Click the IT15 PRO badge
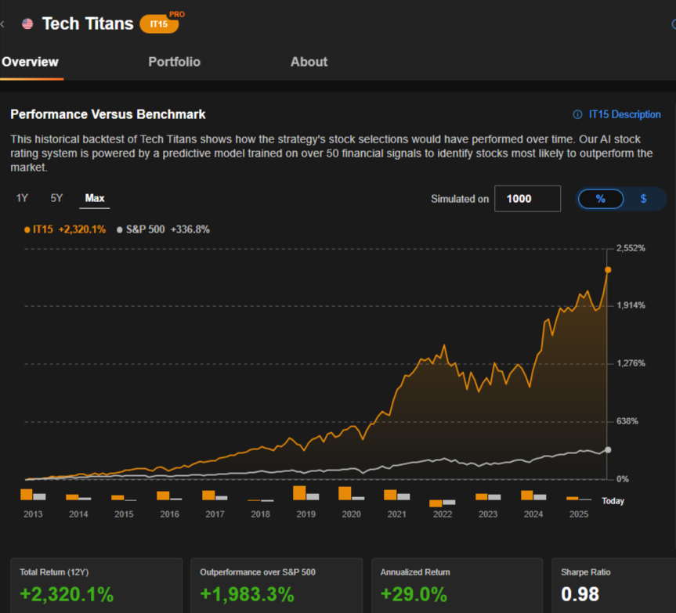Viewport: 676px width, 613px height. point(159,24)
